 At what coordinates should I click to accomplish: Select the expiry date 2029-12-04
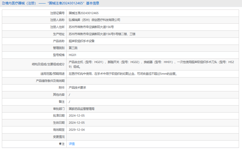[77, 130]
